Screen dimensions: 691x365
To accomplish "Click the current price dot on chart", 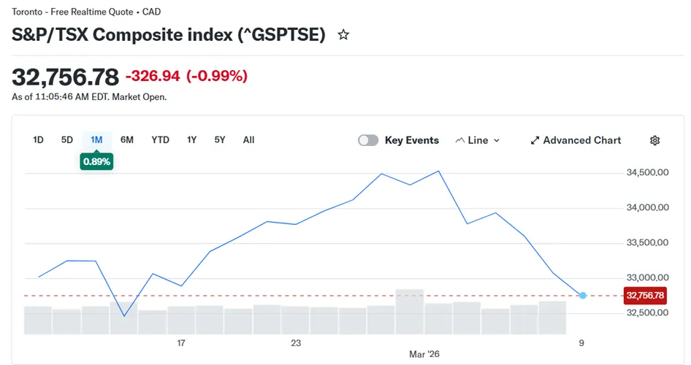I will [x=582, y=296].
